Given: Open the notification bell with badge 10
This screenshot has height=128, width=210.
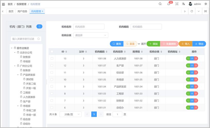Looking at the screenshot, I should pos(169,4).
